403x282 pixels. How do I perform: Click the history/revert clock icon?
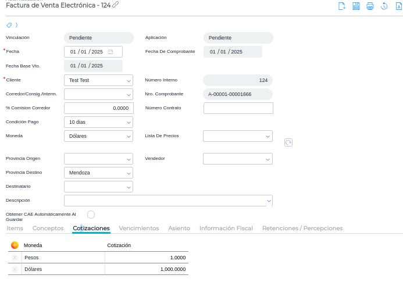click(384, 6)
